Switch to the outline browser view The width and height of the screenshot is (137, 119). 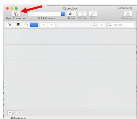10,25
